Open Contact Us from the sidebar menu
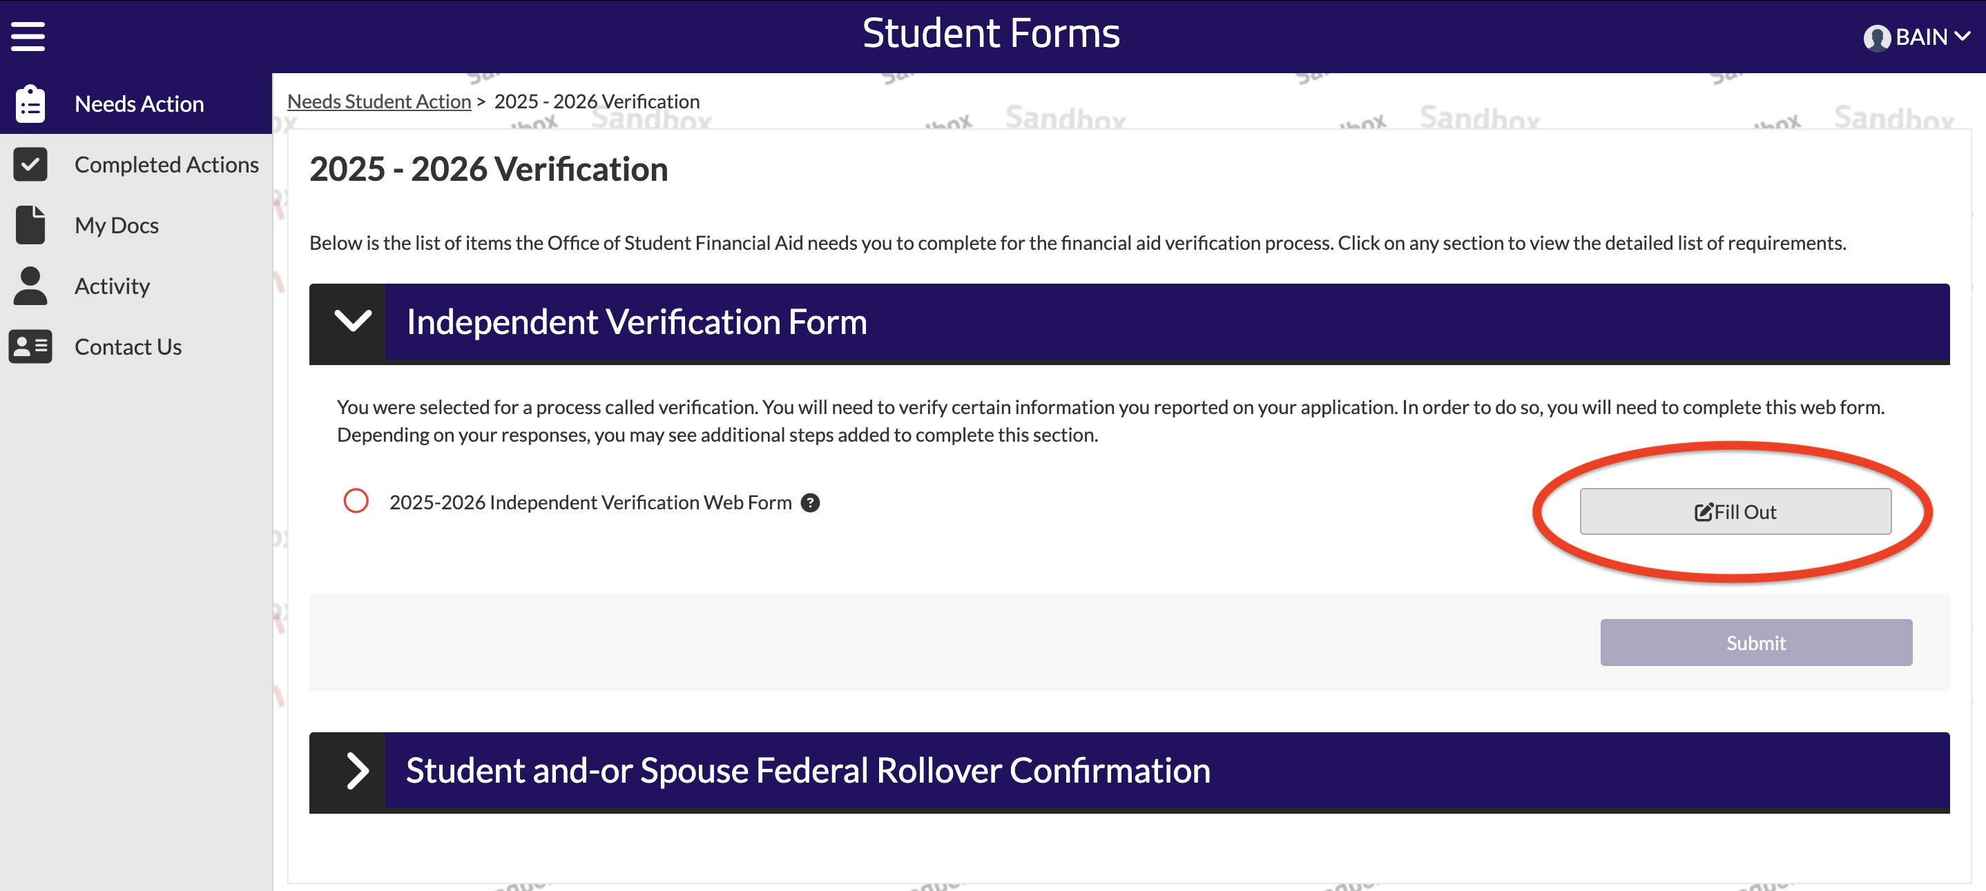 coord(128,346)
